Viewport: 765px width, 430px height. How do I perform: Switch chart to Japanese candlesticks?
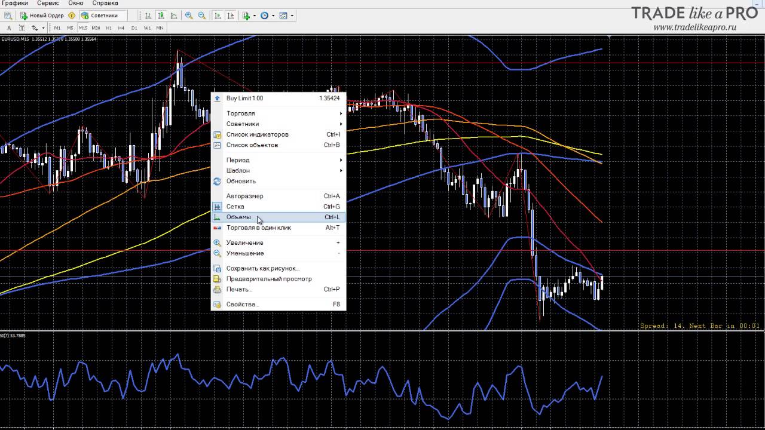point(161,16)
